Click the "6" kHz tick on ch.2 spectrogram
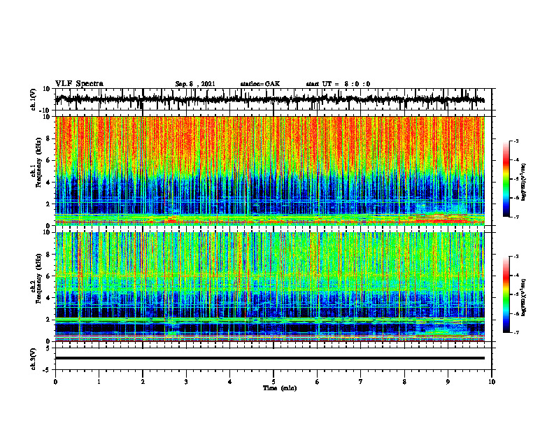Screen dimensions: 554x428 pyautogui.click(x=49, y=276)
